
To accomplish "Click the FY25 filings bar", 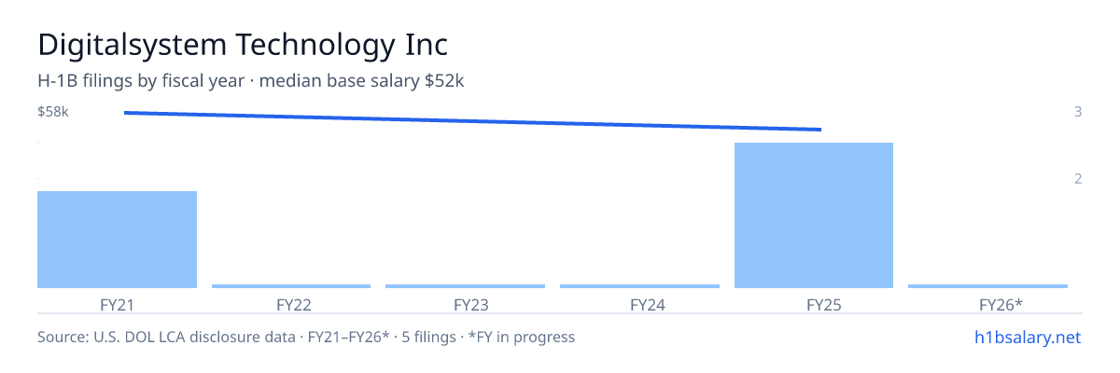I will pyautogui.click(x=814, y=215).
